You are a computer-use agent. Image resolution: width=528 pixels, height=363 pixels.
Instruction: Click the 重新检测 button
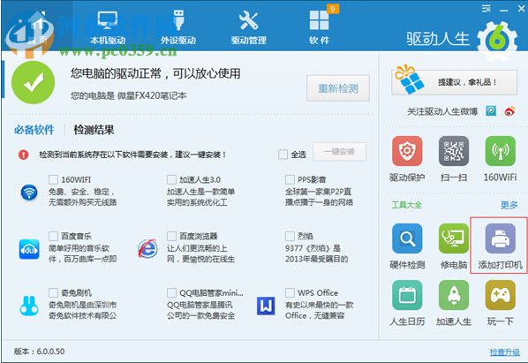click(338, 88)
